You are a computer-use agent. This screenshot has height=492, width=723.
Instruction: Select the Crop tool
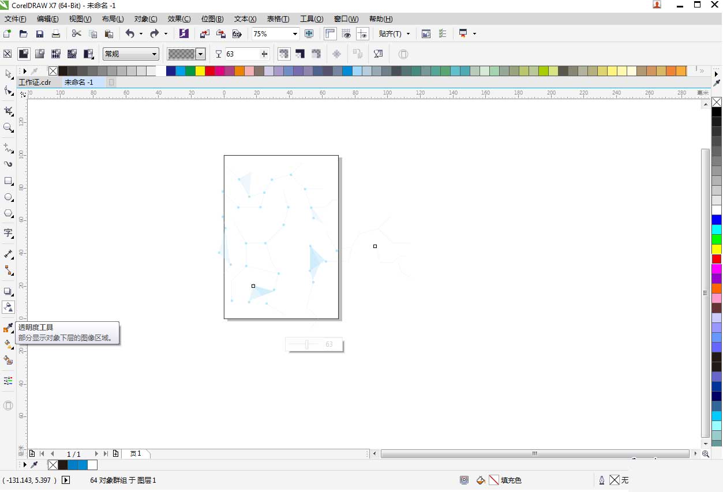(8, 111)
